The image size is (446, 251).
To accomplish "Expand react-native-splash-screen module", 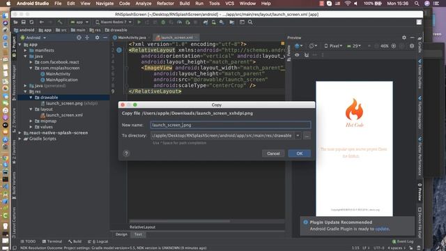I will [x=20, y=132].
